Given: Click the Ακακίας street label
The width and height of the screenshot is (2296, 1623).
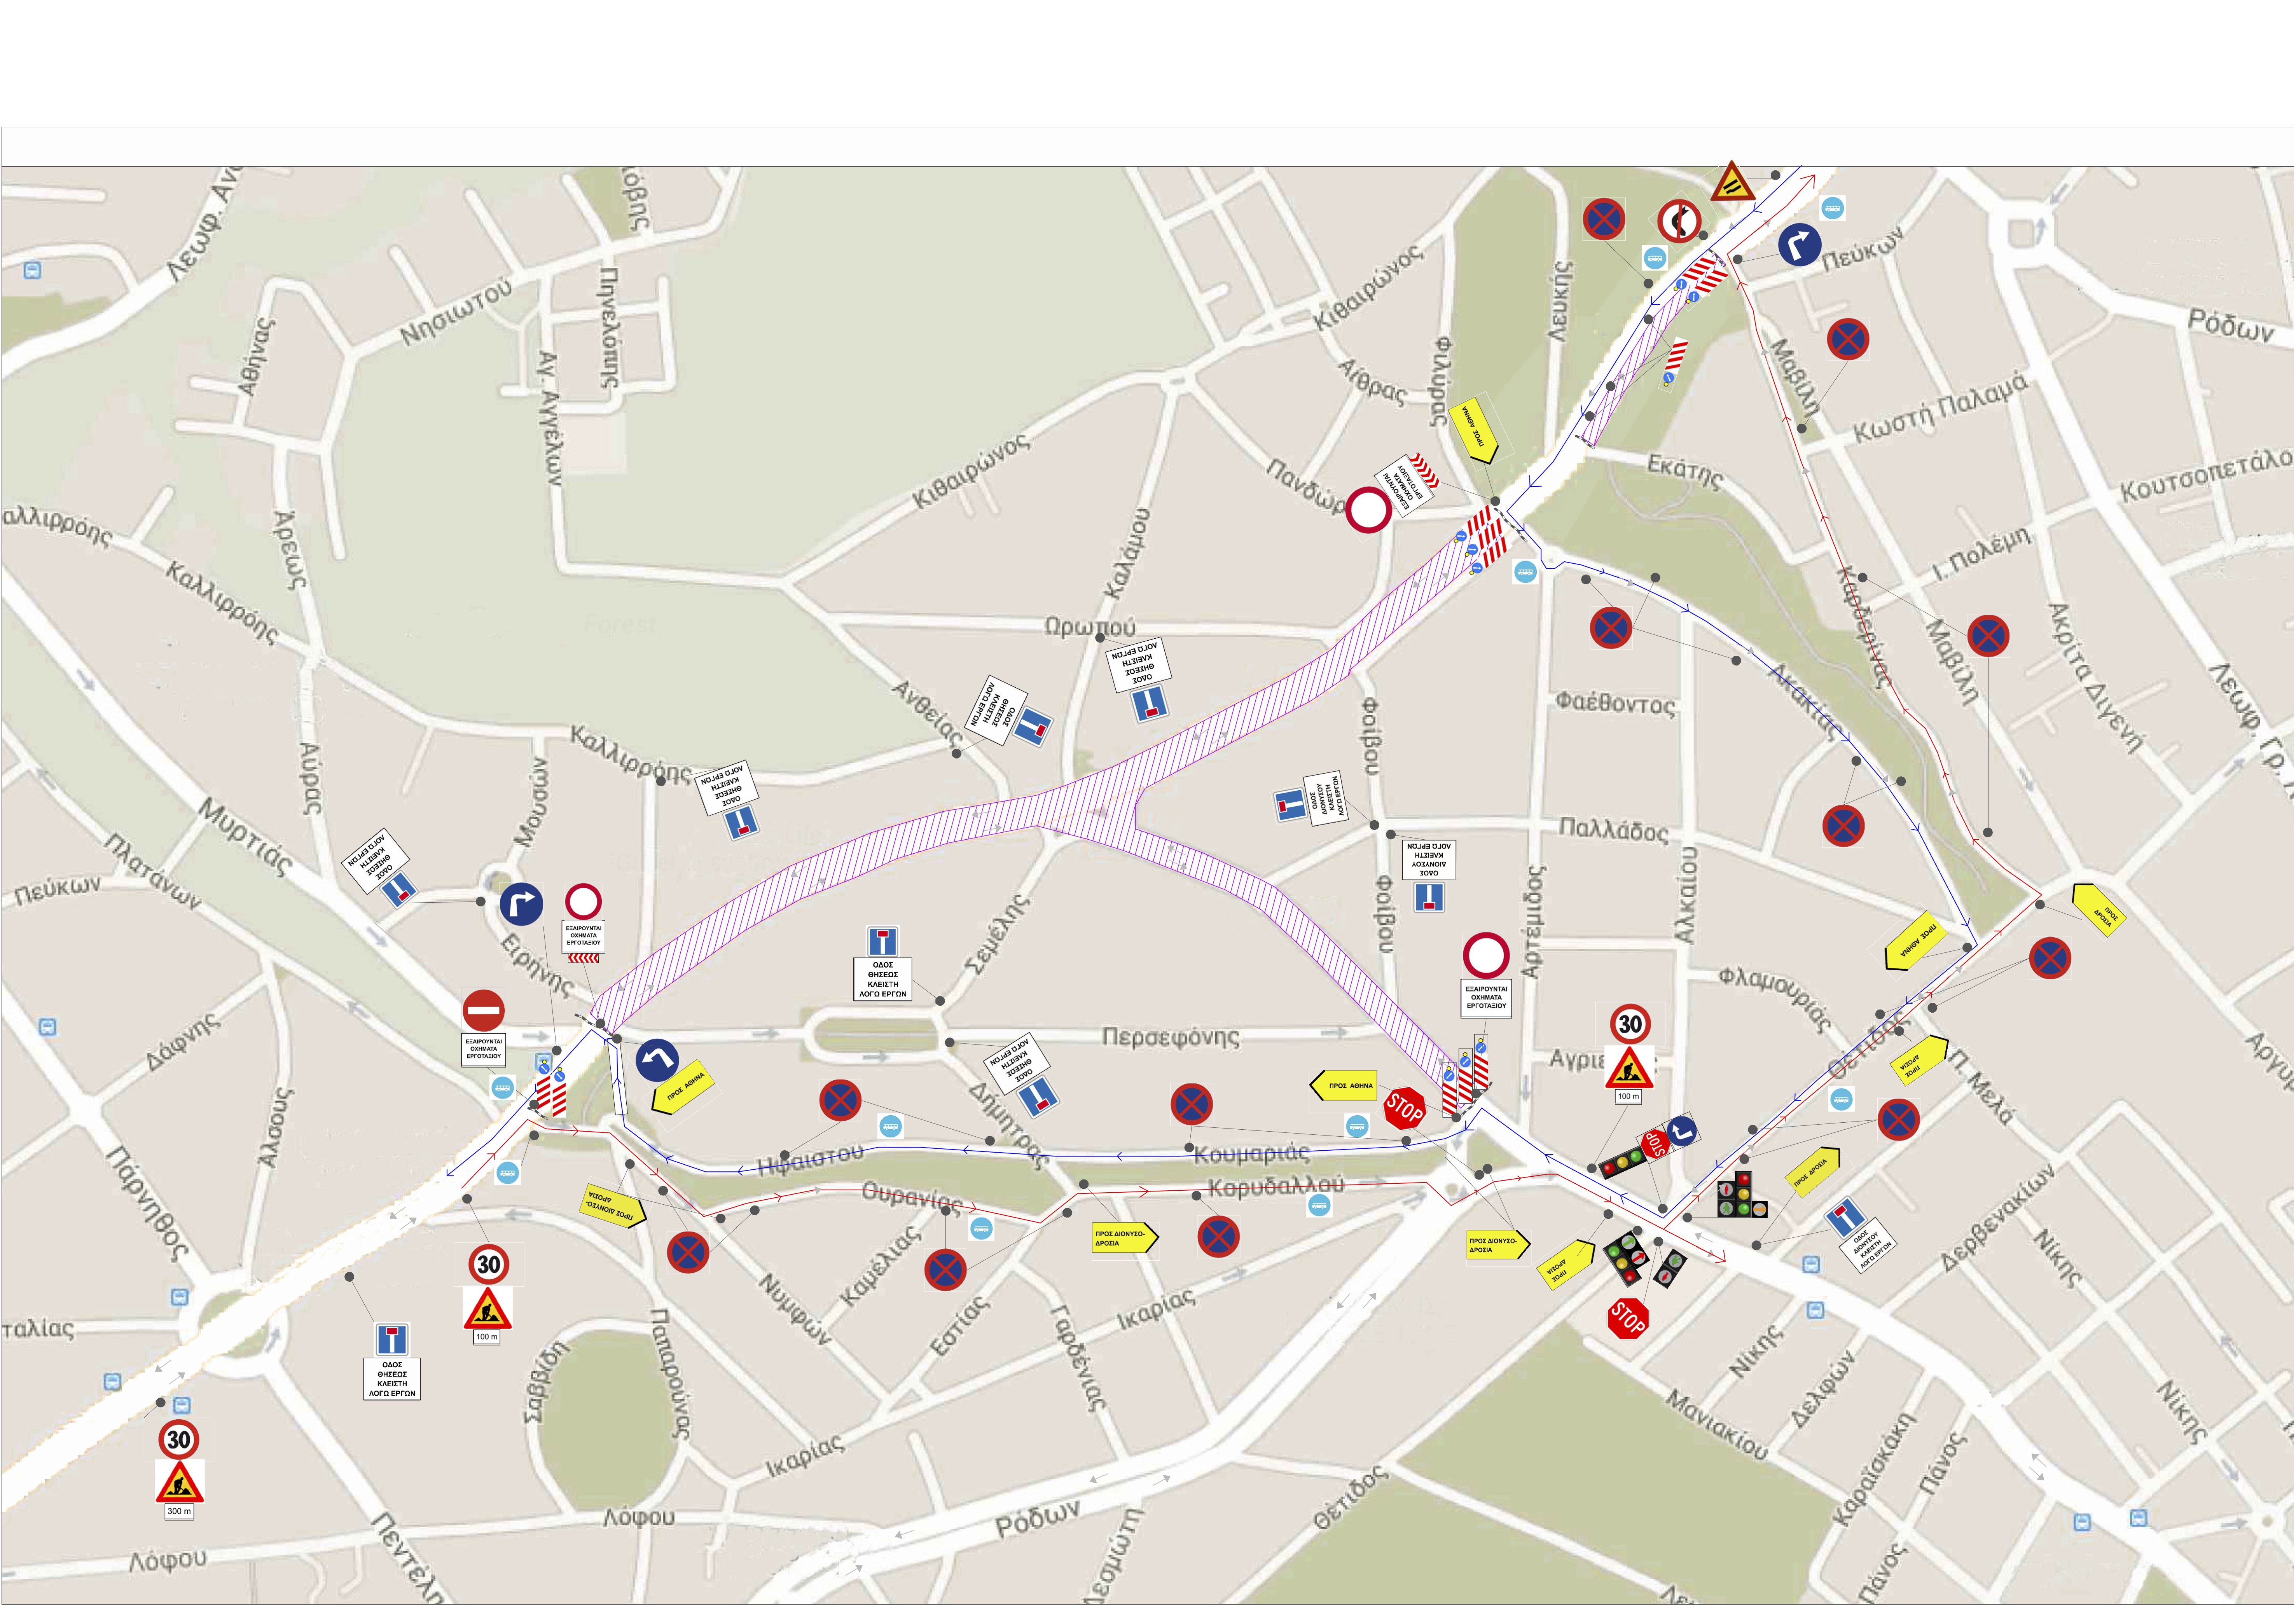Looking at the screenshot, I should point(1805,701).
